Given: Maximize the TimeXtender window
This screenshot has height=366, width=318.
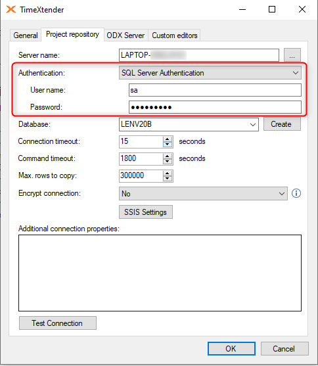Looking at the screenshot, I should (272, 10).
